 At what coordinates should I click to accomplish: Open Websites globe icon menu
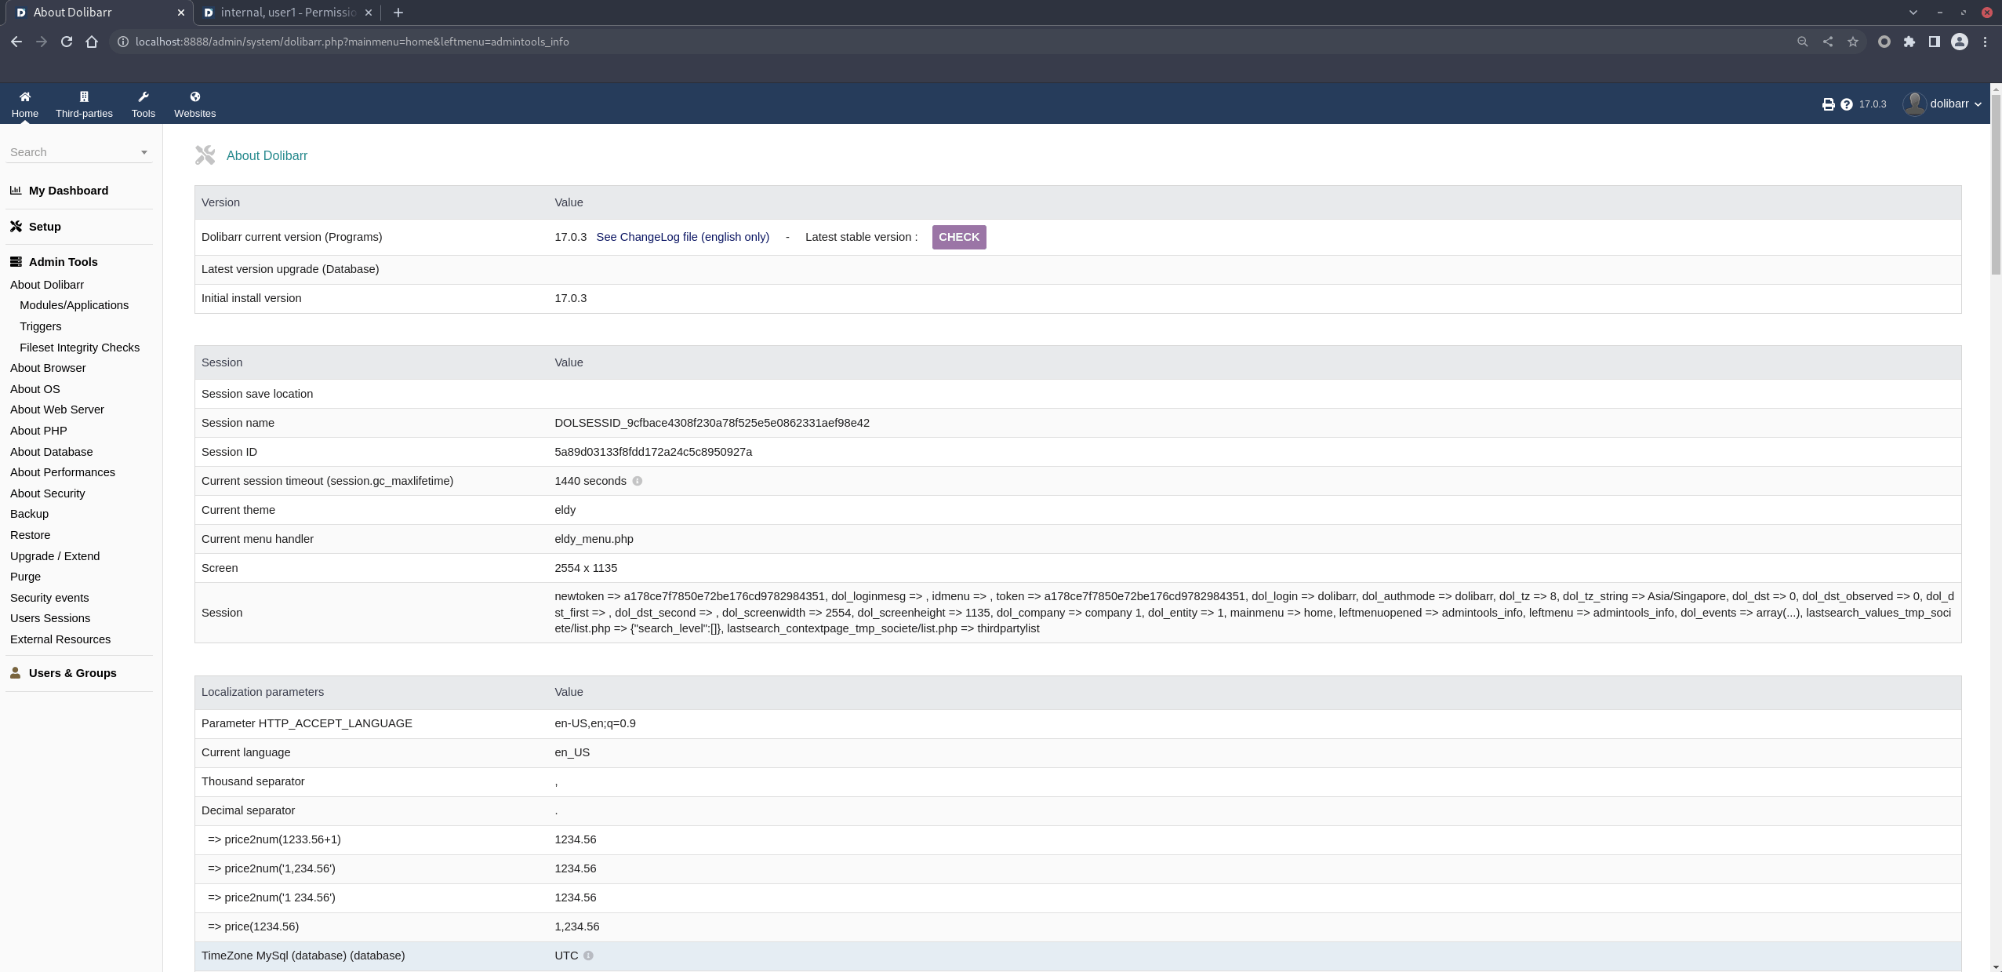pos(194,96)
